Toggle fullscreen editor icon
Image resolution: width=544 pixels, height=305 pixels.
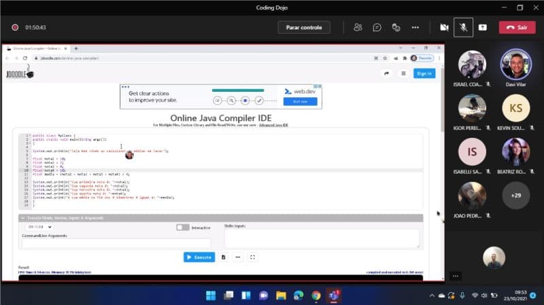click(x=252, y=257)
